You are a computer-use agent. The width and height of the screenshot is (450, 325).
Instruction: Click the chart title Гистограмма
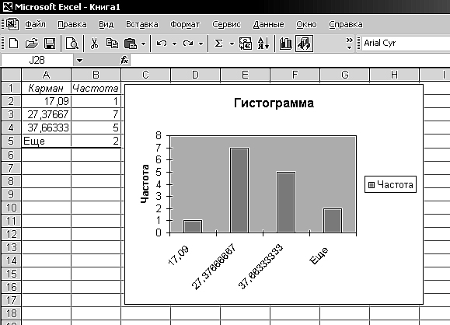pyautogui.click(x=274, y=103)
